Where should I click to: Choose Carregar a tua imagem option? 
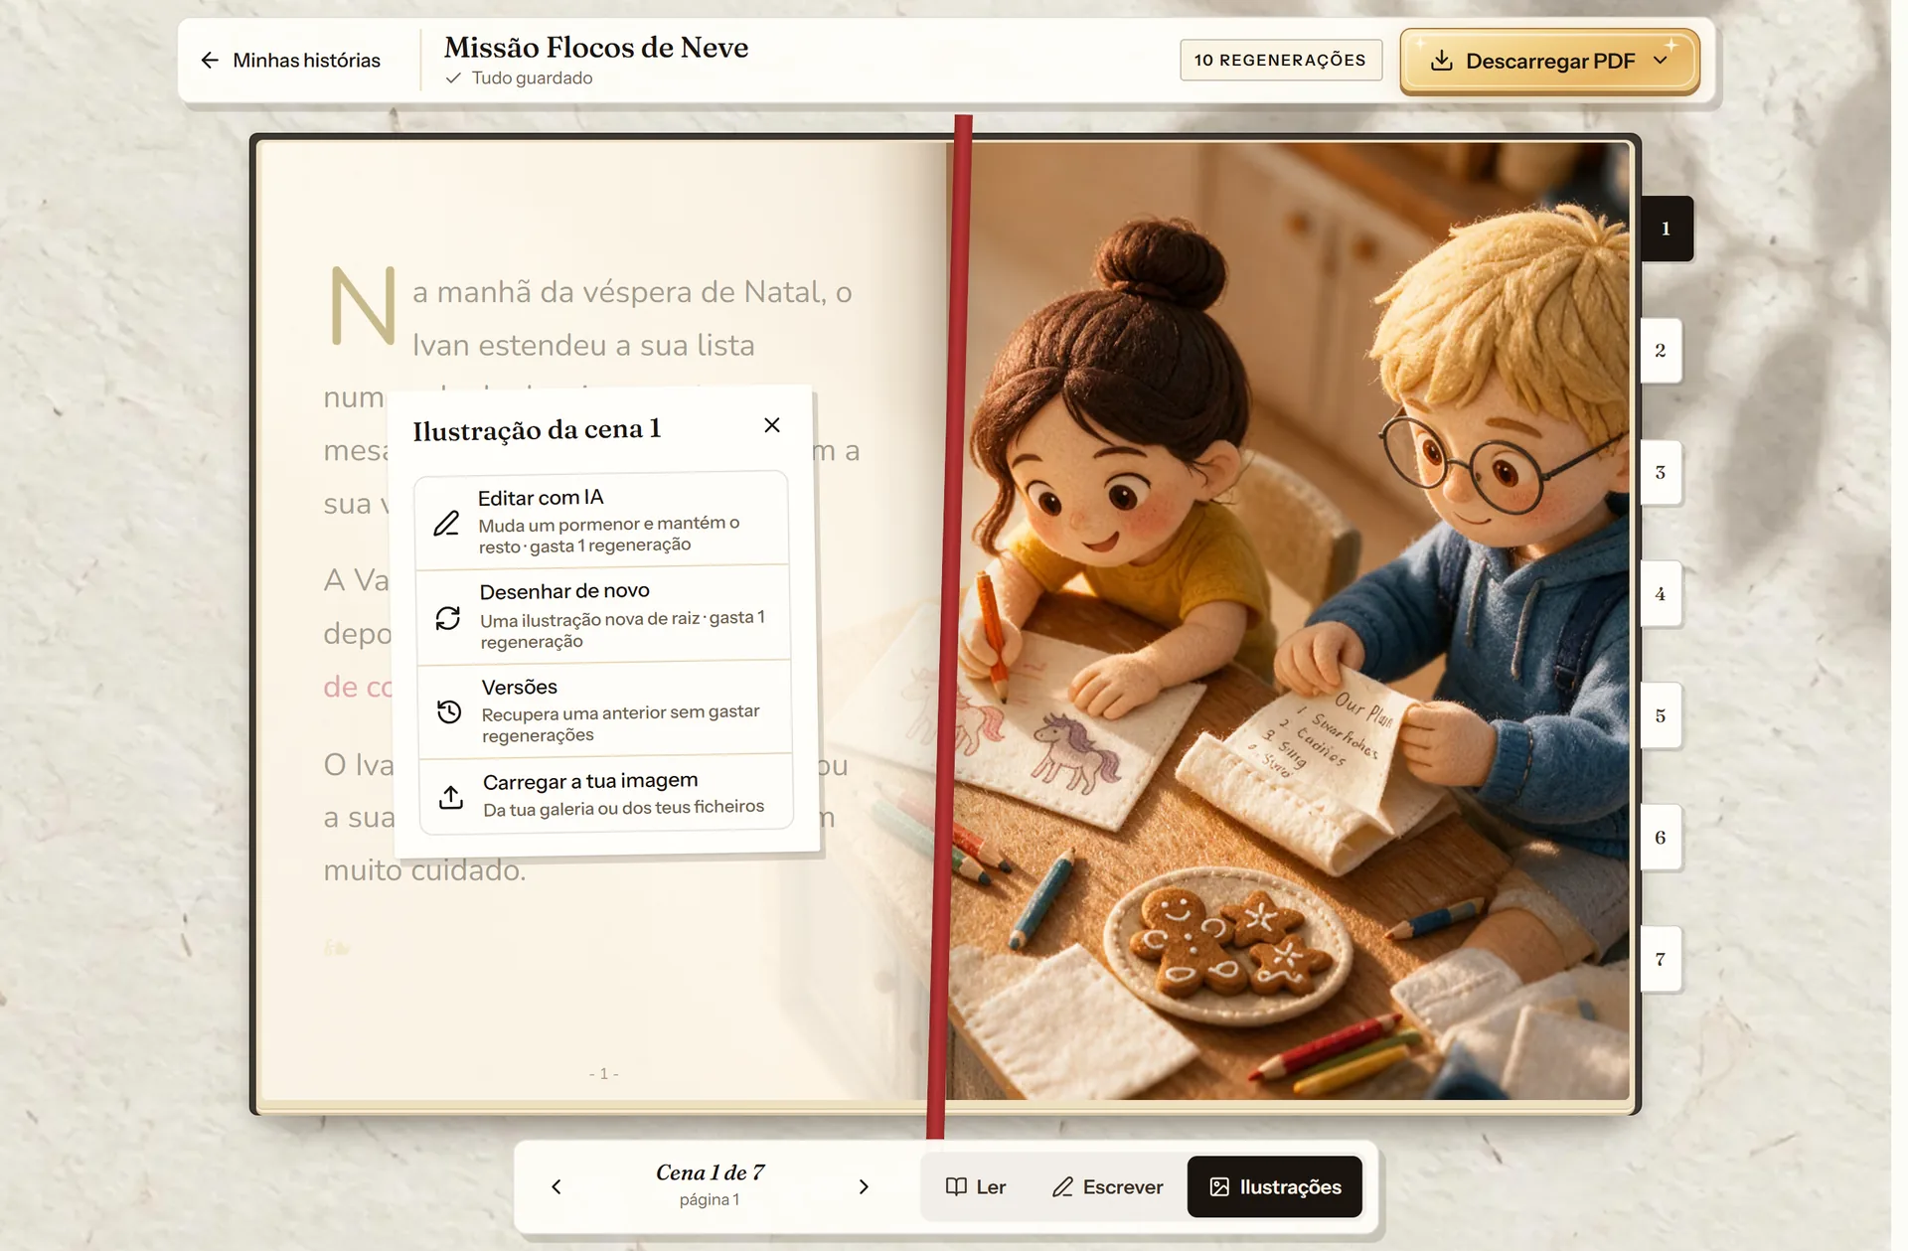tap(607, 794)
